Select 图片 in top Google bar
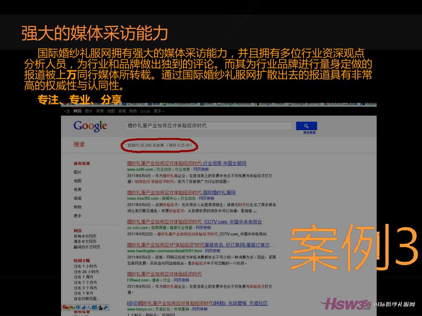 point(89,111)
